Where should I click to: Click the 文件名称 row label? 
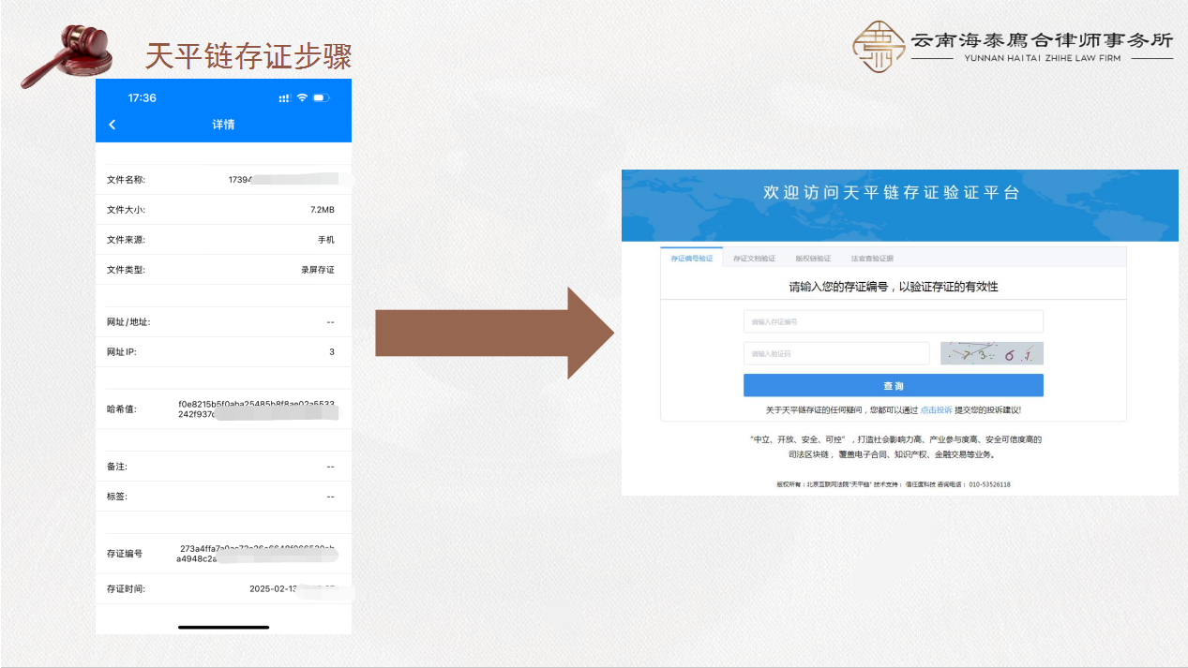[126, 180]
